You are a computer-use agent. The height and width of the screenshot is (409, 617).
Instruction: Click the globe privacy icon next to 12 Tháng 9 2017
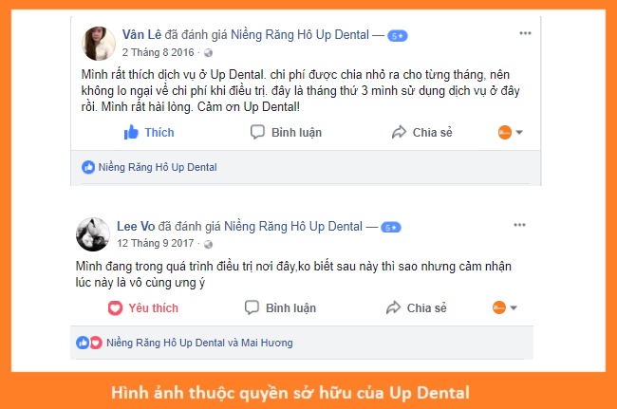tap(208, 244)
